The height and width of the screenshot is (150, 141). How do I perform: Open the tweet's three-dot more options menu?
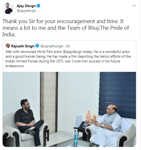(x=134, y=6)
